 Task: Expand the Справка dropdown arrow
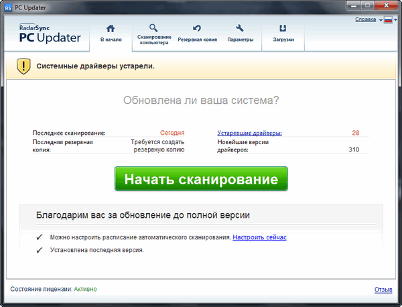381,20
